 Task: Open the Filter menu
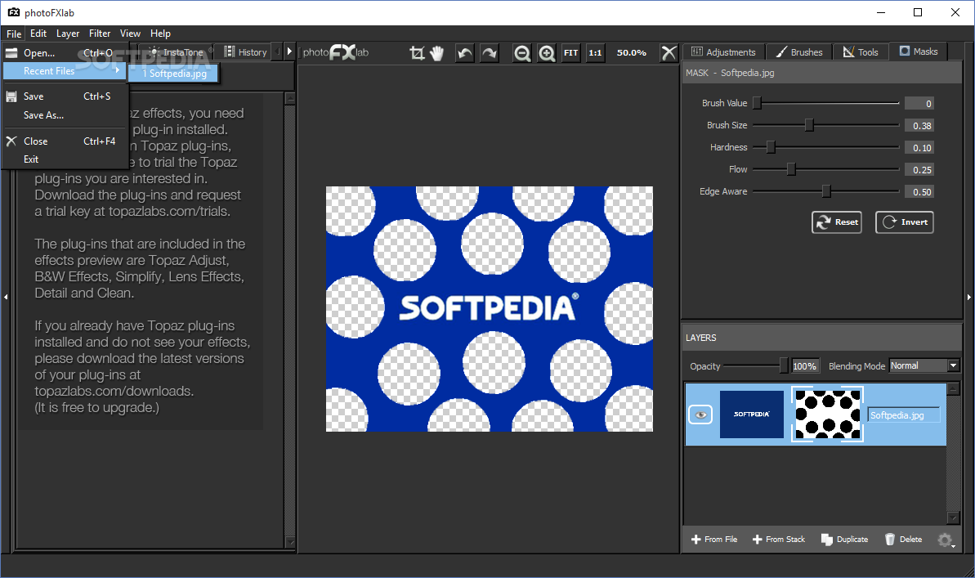100,34
